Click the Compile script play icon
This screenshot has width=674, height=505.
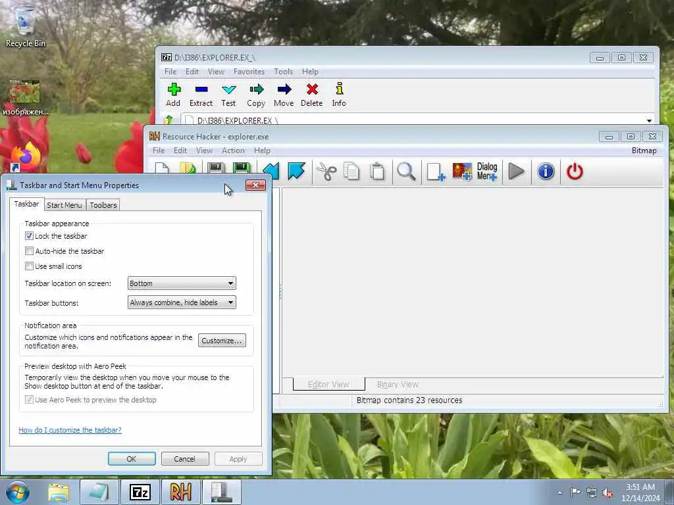pos(516,172)
